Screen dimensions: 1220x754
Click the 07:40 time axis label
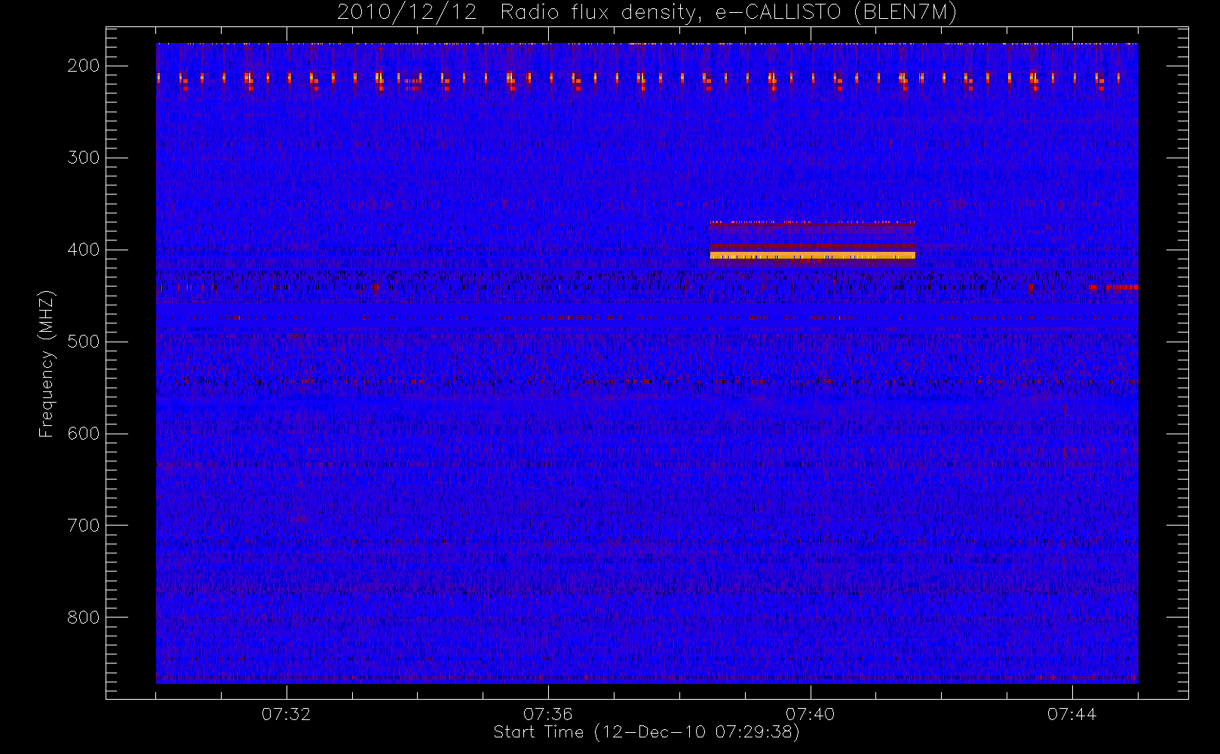click(810, 714)
